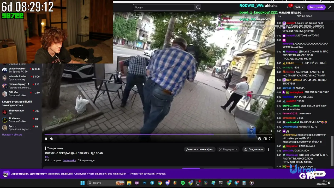Open more options for the clip
The image size is (334, 188).
point(269,149)
